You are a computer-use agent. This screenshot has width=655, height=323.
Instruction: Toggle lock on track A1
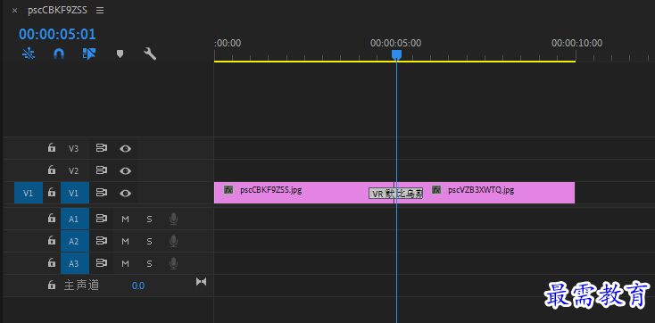[52, 218]
